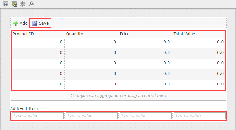Viewport: 236px width, 130px height.
Task: Click the table with lightning bolt icon
Action: click(5, 4)
